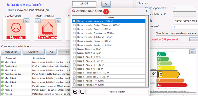Click the Modifier button

click(x=34, y=52)
